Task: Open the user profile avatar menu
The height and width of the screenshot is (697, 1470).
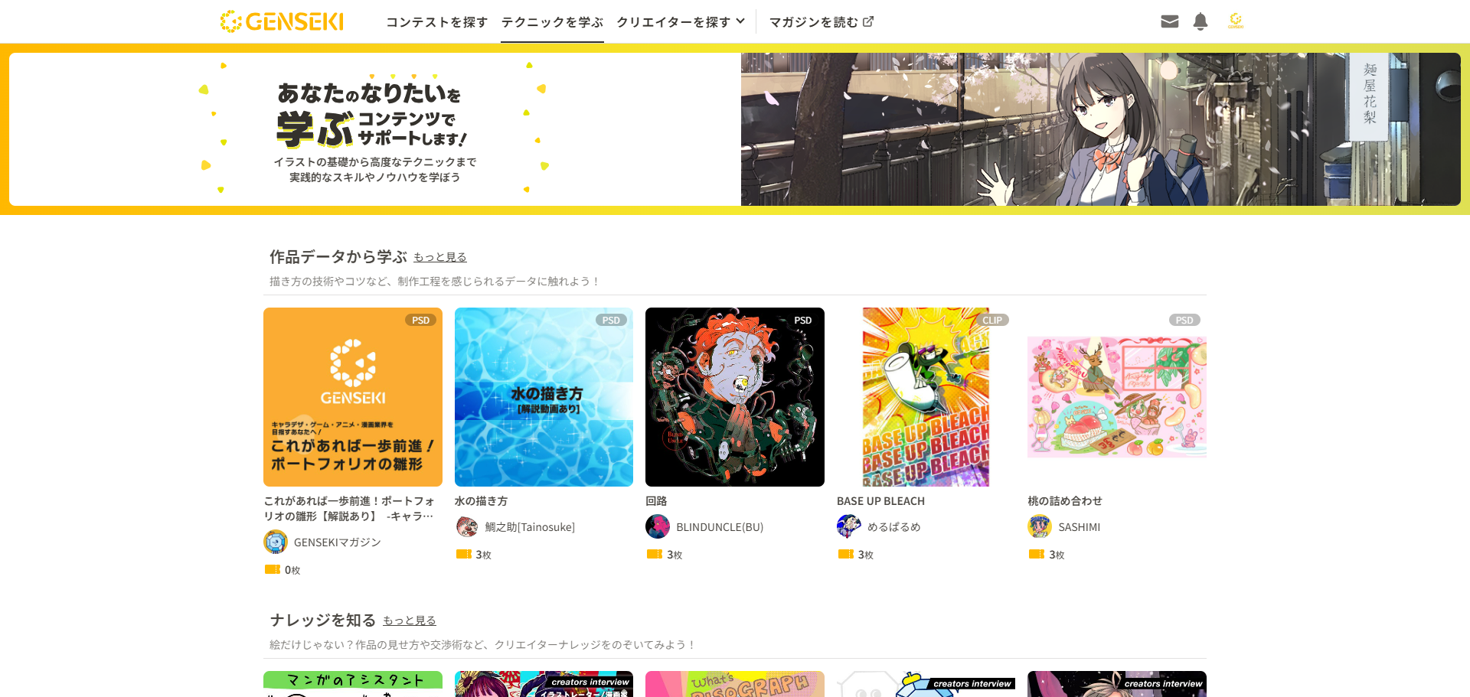Action: pos(1236,21)
